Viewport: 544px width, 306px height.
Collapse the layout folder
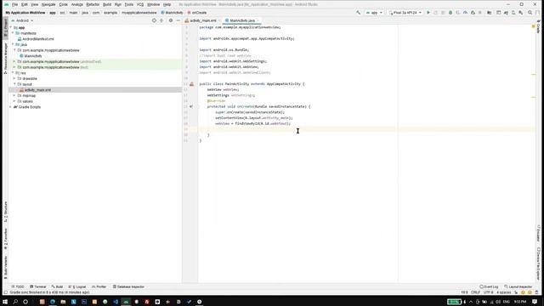tap(14, 84)
